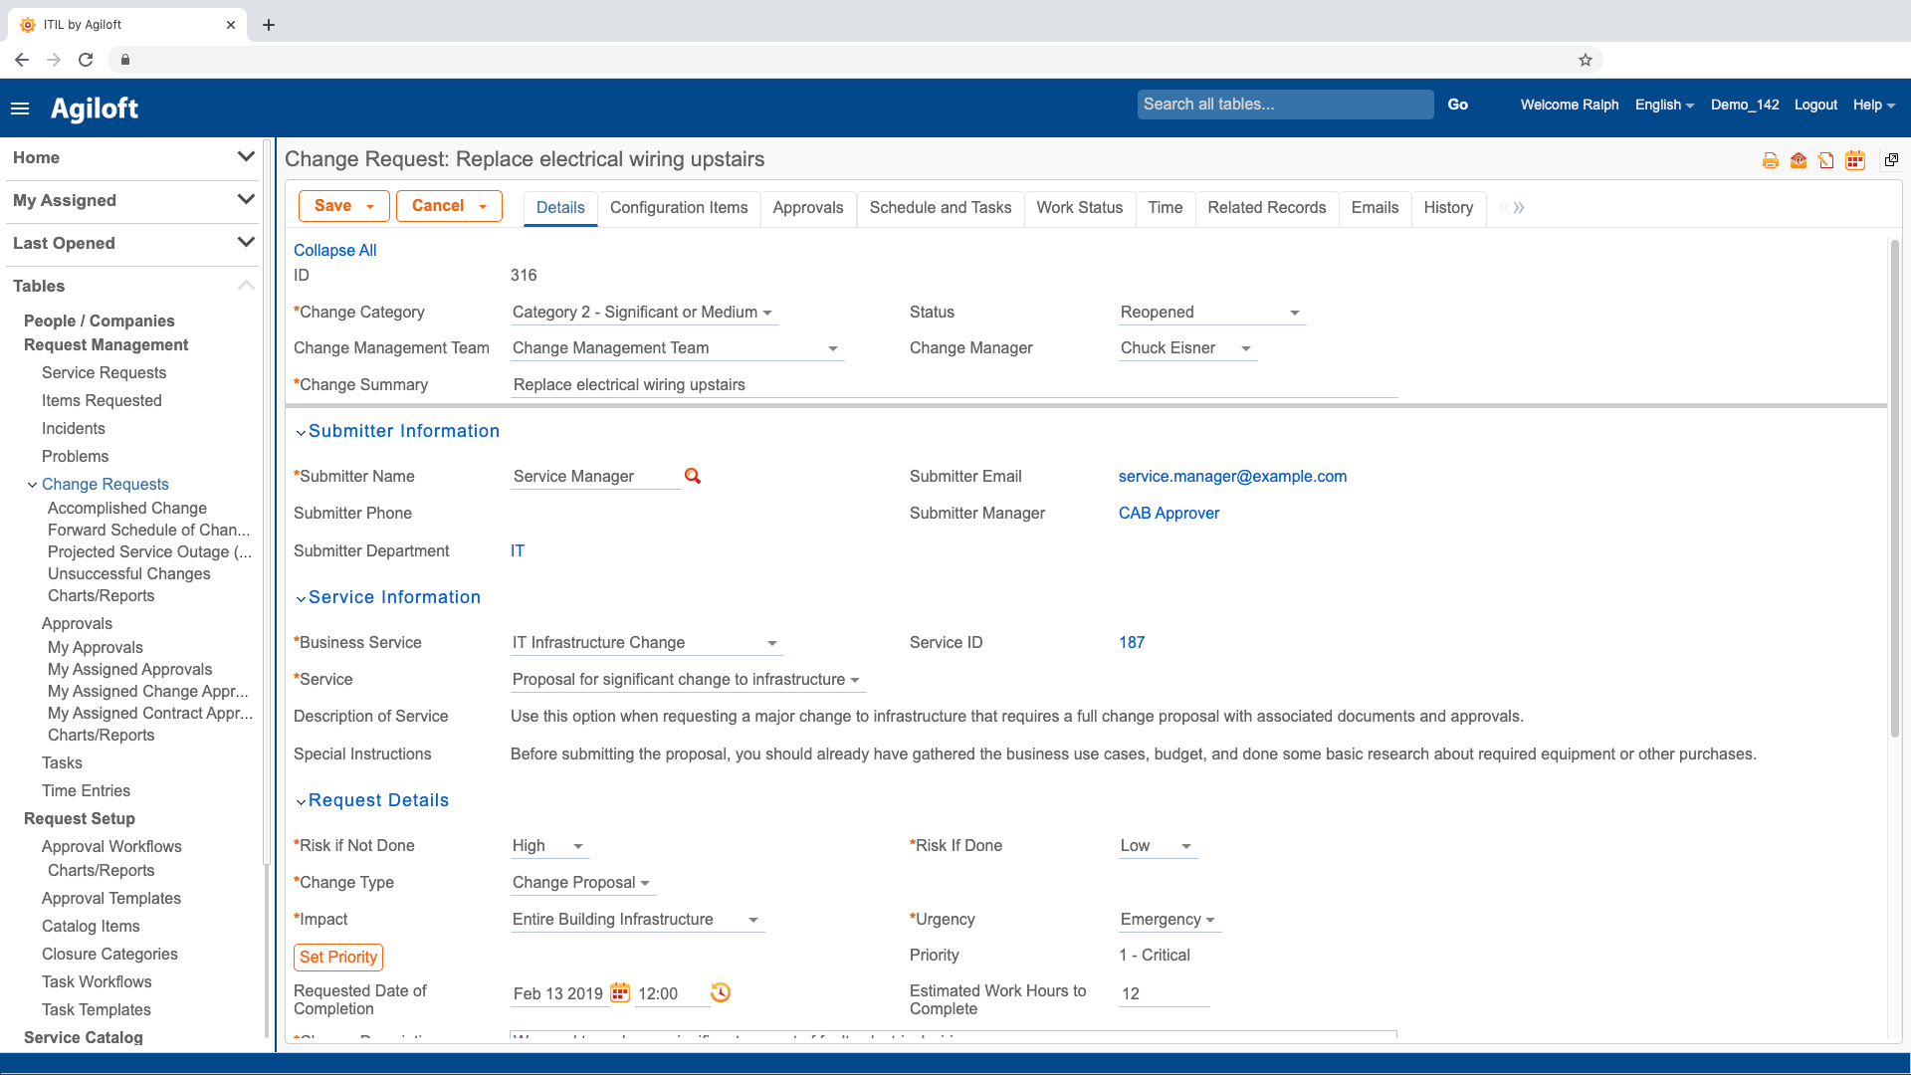Screen dimensions: 1911x1075
Task: Click the edit document pencil icon
Action: click(1825, 160)
